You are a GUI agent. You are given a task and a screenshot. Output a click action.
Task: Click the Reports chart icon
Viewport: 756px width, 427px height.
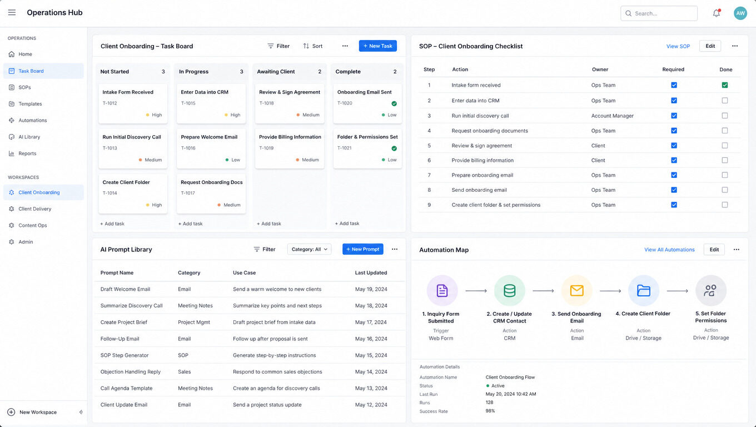click(x=12, y=153)
